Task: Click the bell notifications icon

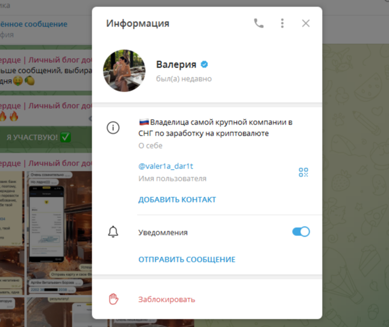Action: click(113, 232)
